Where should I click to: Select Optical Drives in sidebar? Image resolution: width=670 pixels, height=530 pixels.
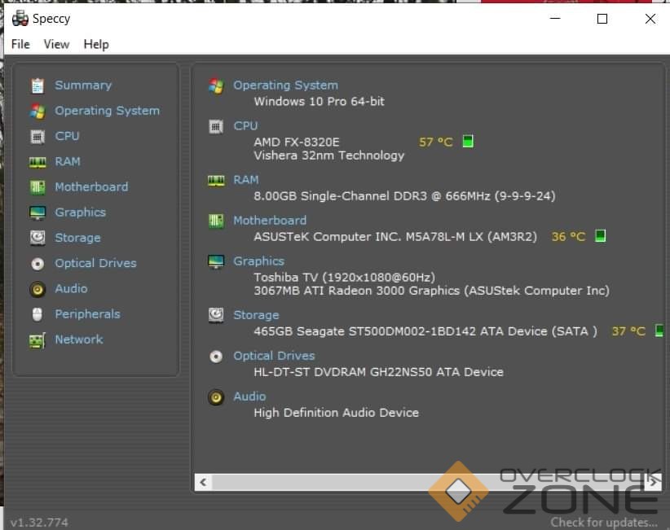(x=95, y=263)
